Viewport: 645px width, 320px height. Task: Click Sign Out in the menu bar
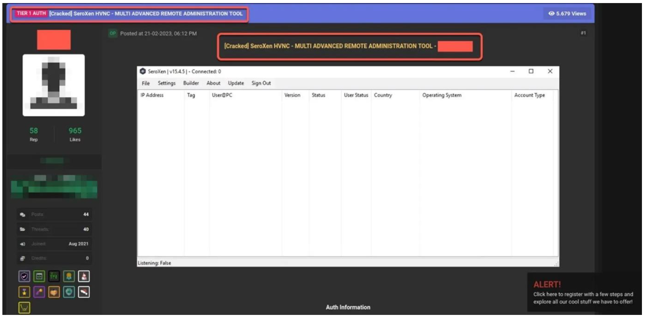(x=261, y=83)
